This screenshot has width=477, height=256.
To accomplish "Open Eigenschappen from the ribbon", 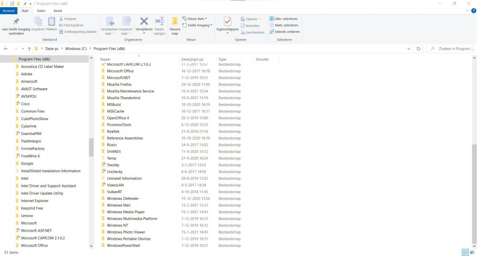I will click(x=227, y=22).
